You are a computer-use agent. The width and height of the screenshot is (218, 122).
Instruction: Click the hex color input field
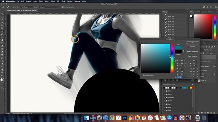coord(181,77)
